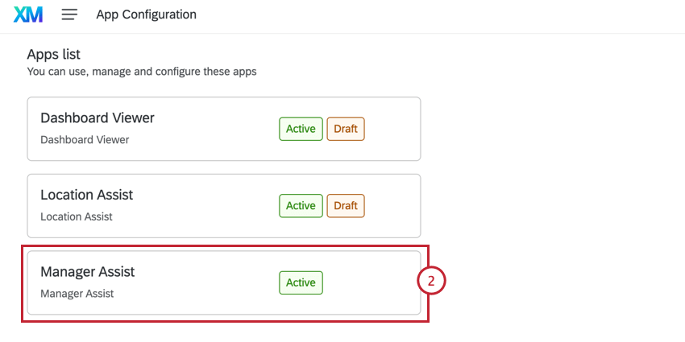Click the Manager Assist subtitle text
Viewport: 685px width, 342px height.
coord(77,294)
